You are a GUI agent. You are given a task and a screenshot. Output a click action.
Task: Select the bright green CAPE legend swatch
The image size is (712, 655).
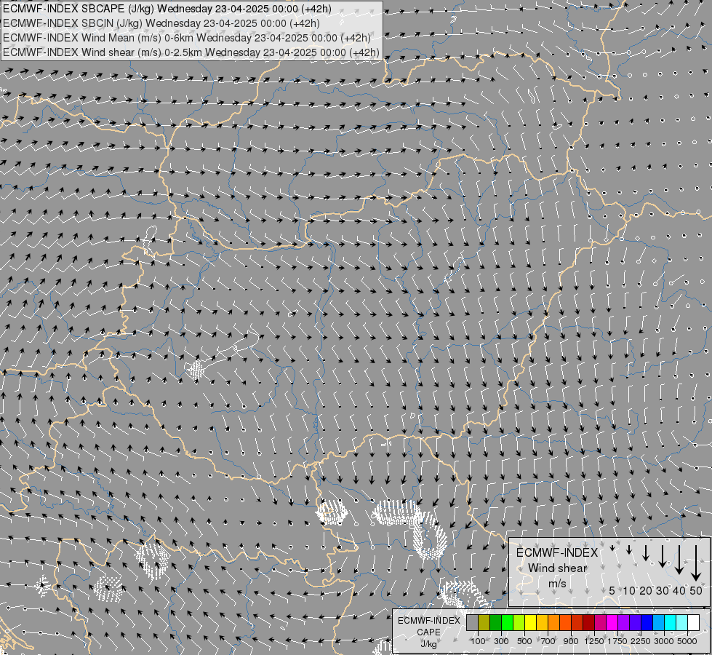point(507,622)
